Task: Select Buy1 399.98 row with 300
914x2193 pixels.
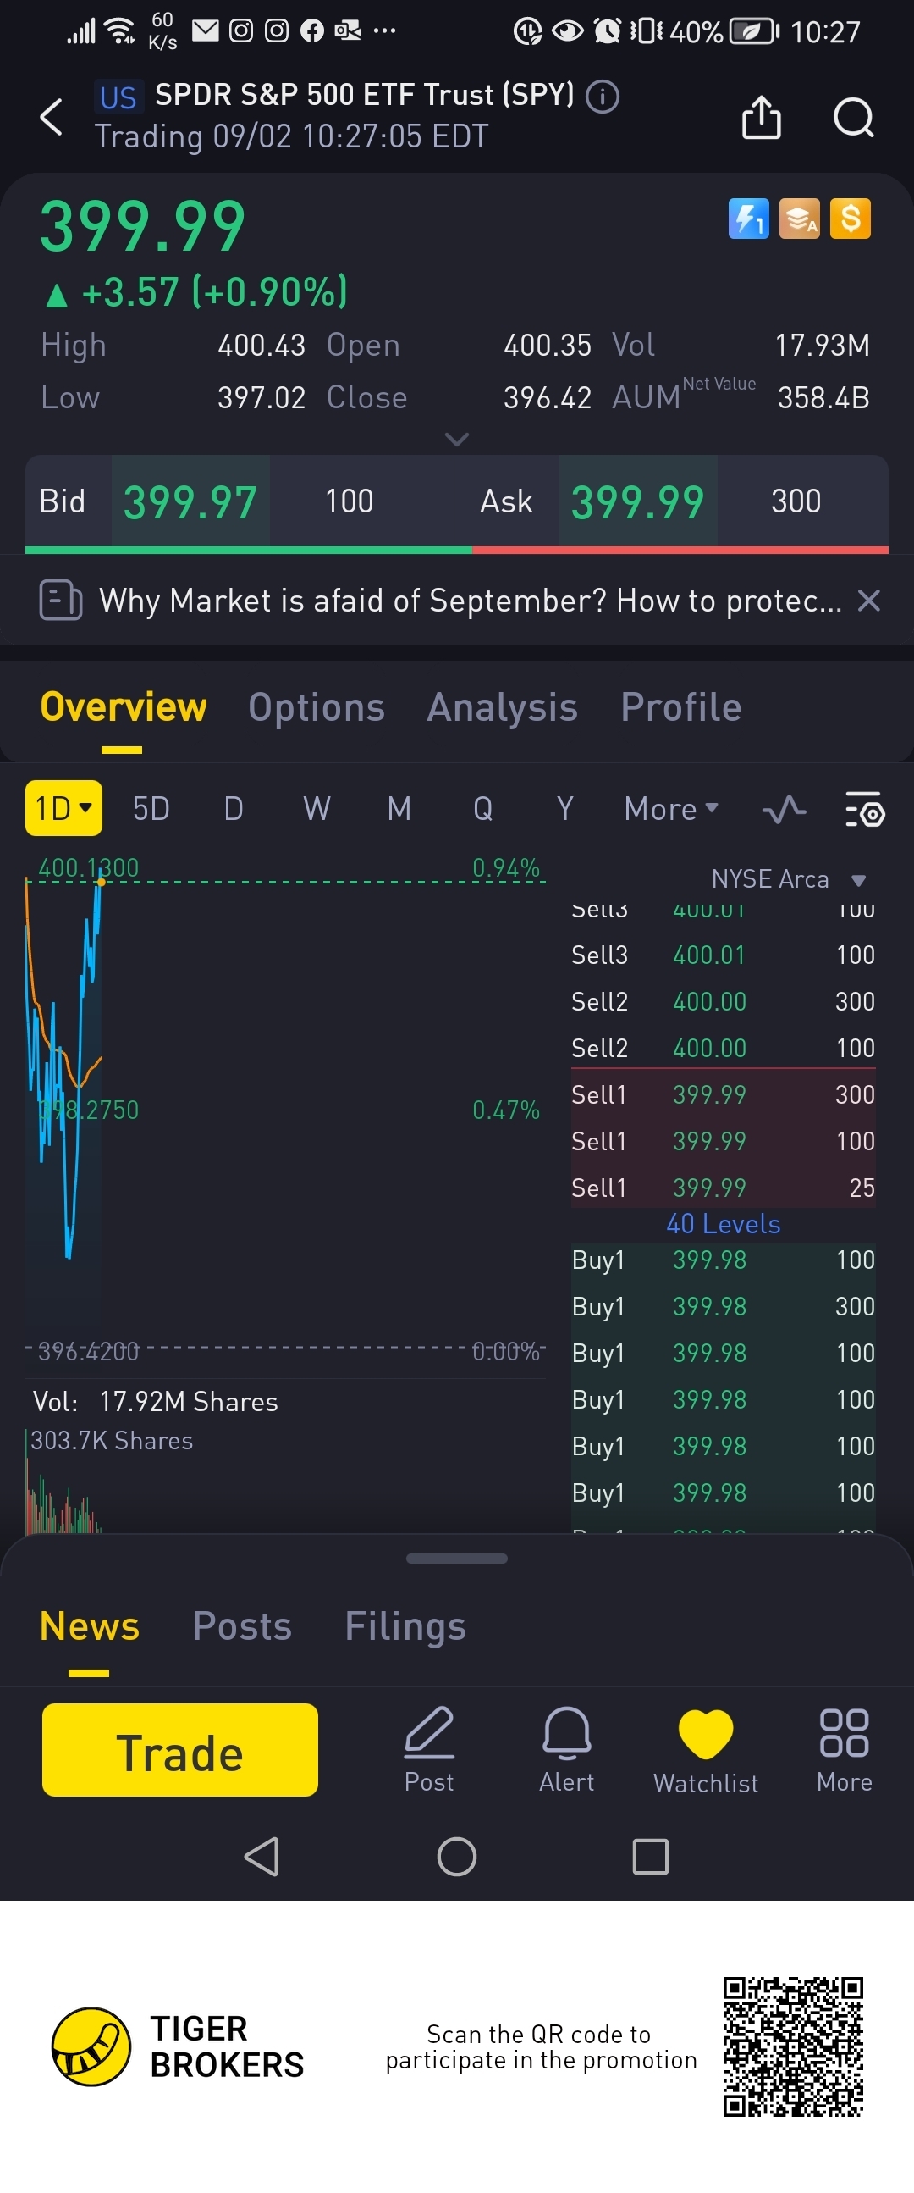Action: click(724, 1307)
